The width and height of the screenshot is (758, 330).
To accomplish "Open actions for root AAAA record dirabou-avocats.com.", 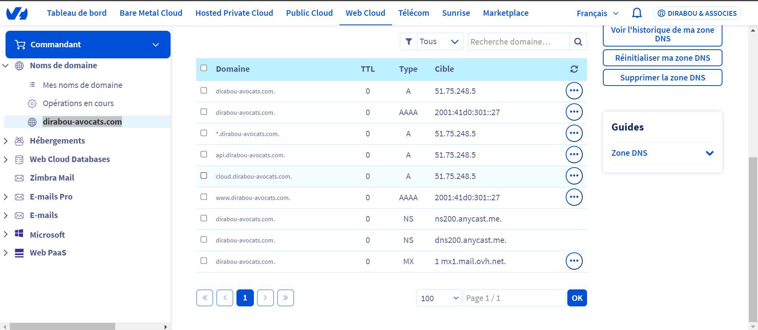I will (574, 112).
